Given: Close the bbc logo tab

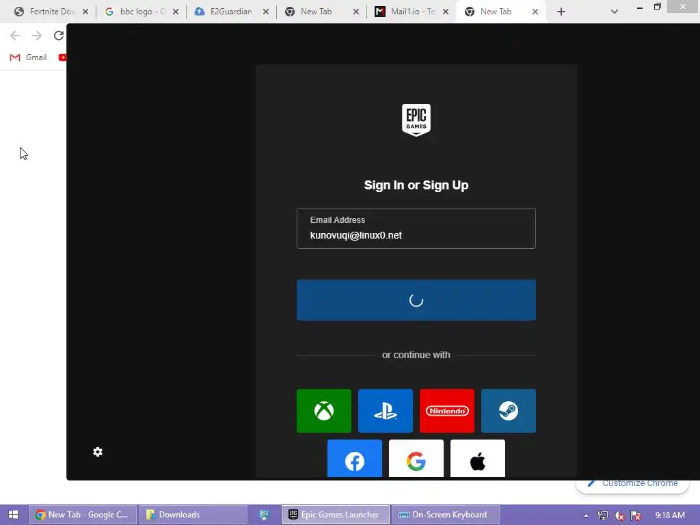Looking at the screenshot, I should click(x=176, y=12).
